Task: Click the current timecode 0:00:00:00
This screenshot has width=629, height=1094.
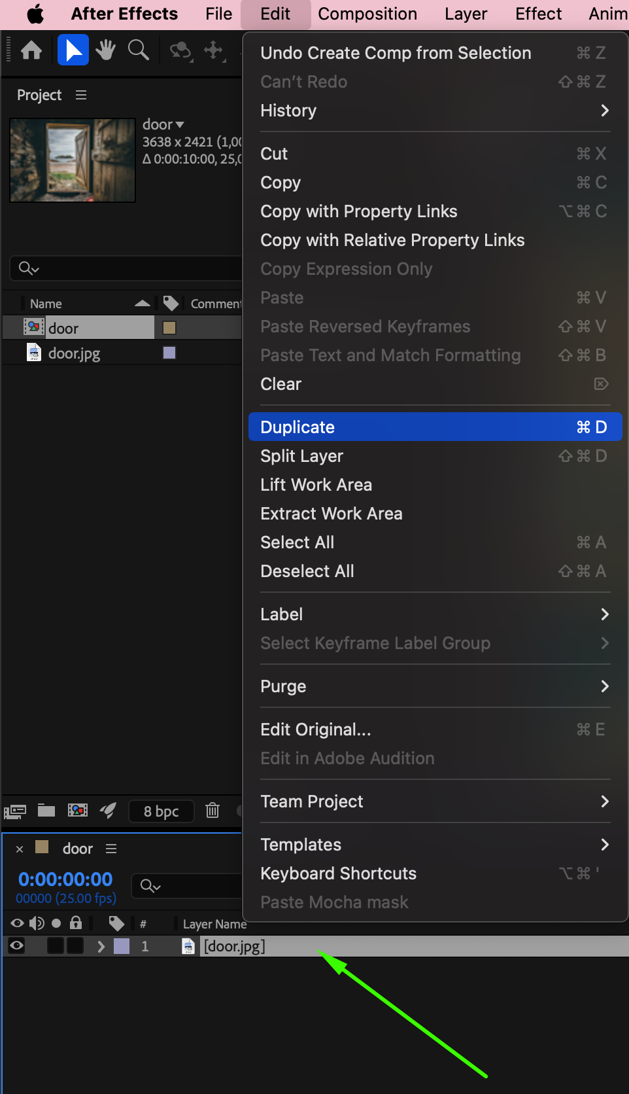Action: coord(65,879)
